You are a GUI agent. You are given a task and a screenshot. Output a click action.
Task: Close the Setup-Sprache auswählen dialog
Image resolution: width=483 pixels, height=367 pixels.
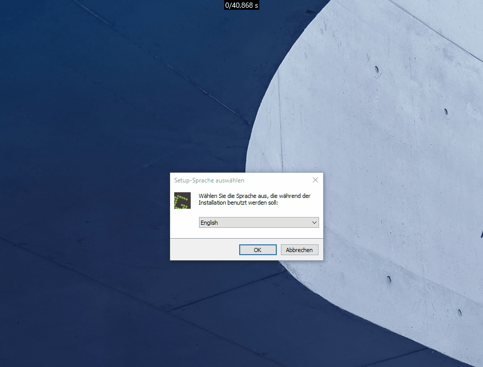click(x=315, y=180)
